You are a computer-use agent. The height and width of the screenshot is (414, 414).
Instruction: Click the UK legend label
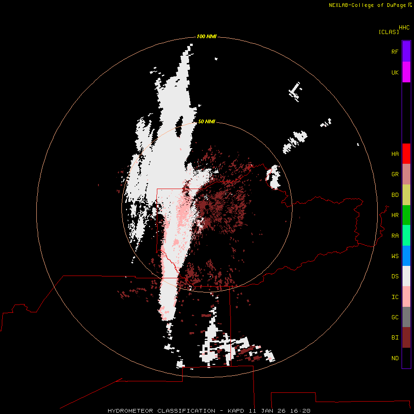[x=395, y=72]
